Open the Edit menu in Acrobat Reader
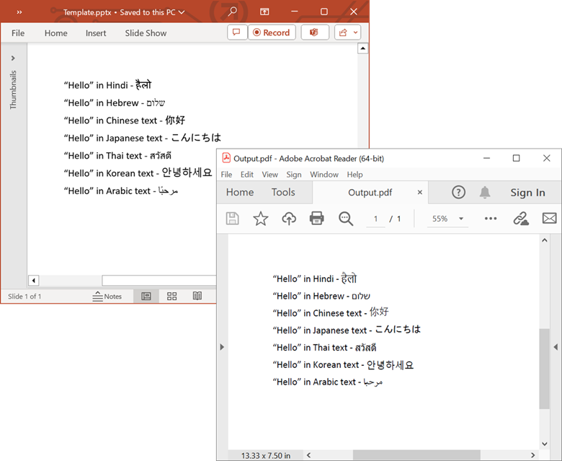 [x=247, y=175]
